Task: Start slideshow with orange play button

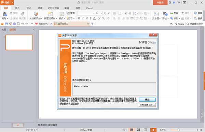Action: (x=153, y=130)
